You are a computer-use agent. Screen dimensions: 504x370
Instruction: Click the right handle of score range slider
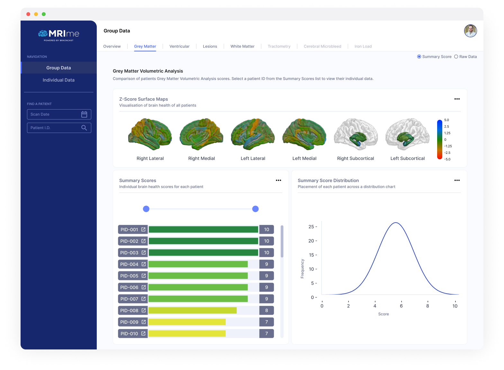point(256,209)
